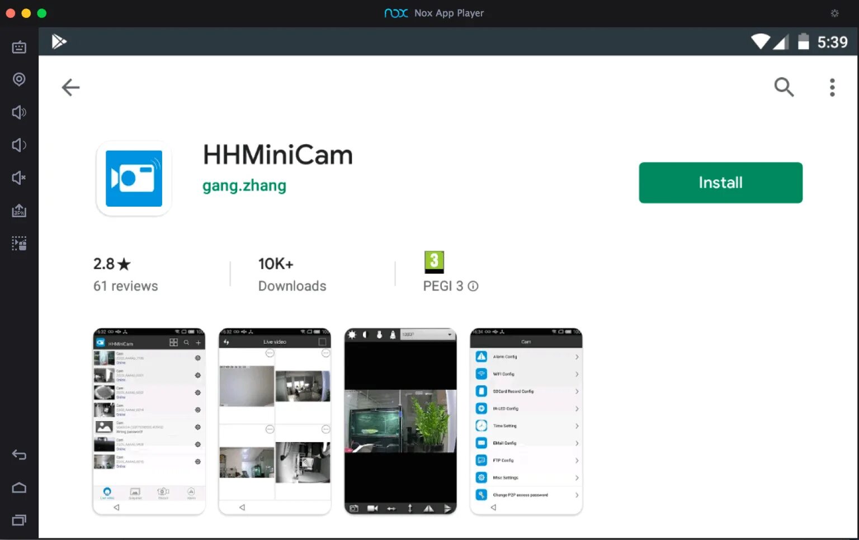
Task: Click Android back button in sidebar
Action: click(19, 455)
